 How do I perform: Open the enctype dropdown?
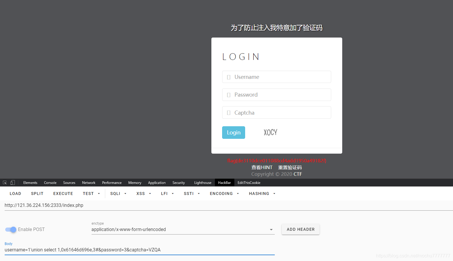click(183, 230)
